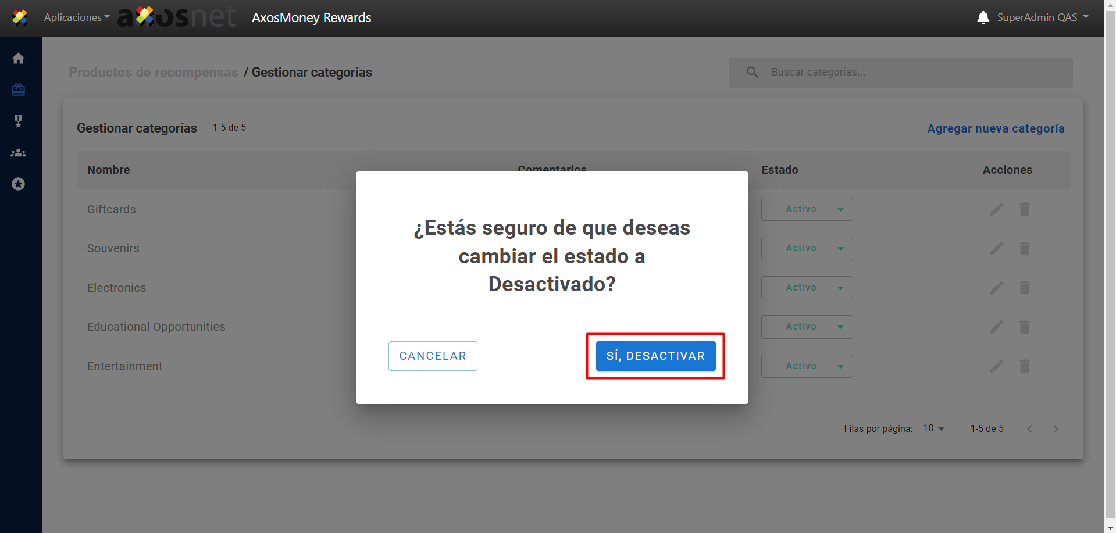Expand Educational Opportunities status dropdown
This screenshot has height=533, width=1116.
tap(807, 327)
